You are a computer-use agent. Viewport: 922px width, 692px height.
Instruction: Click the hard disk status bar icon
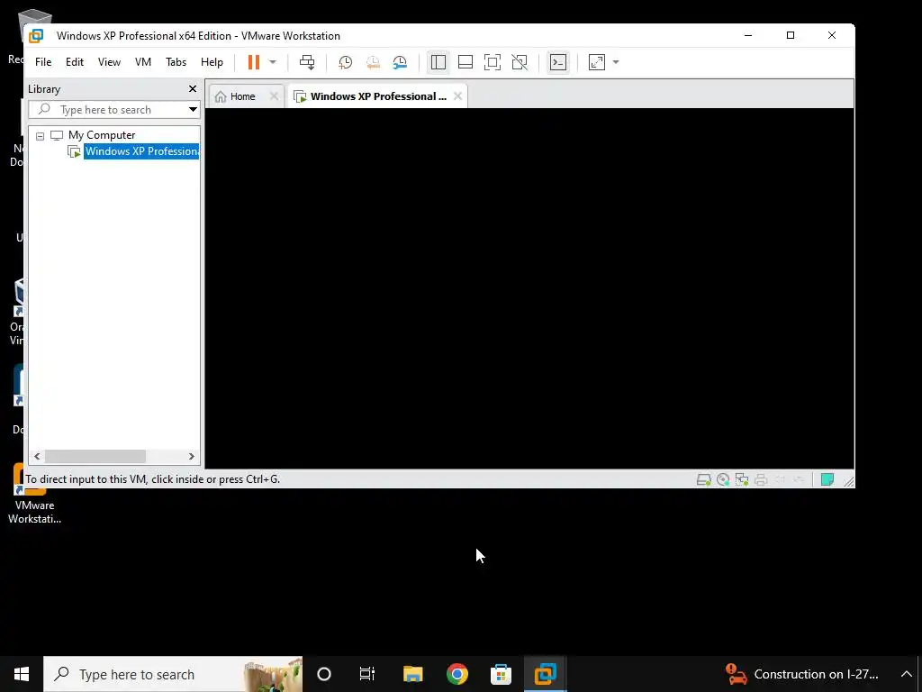[703, 479]
